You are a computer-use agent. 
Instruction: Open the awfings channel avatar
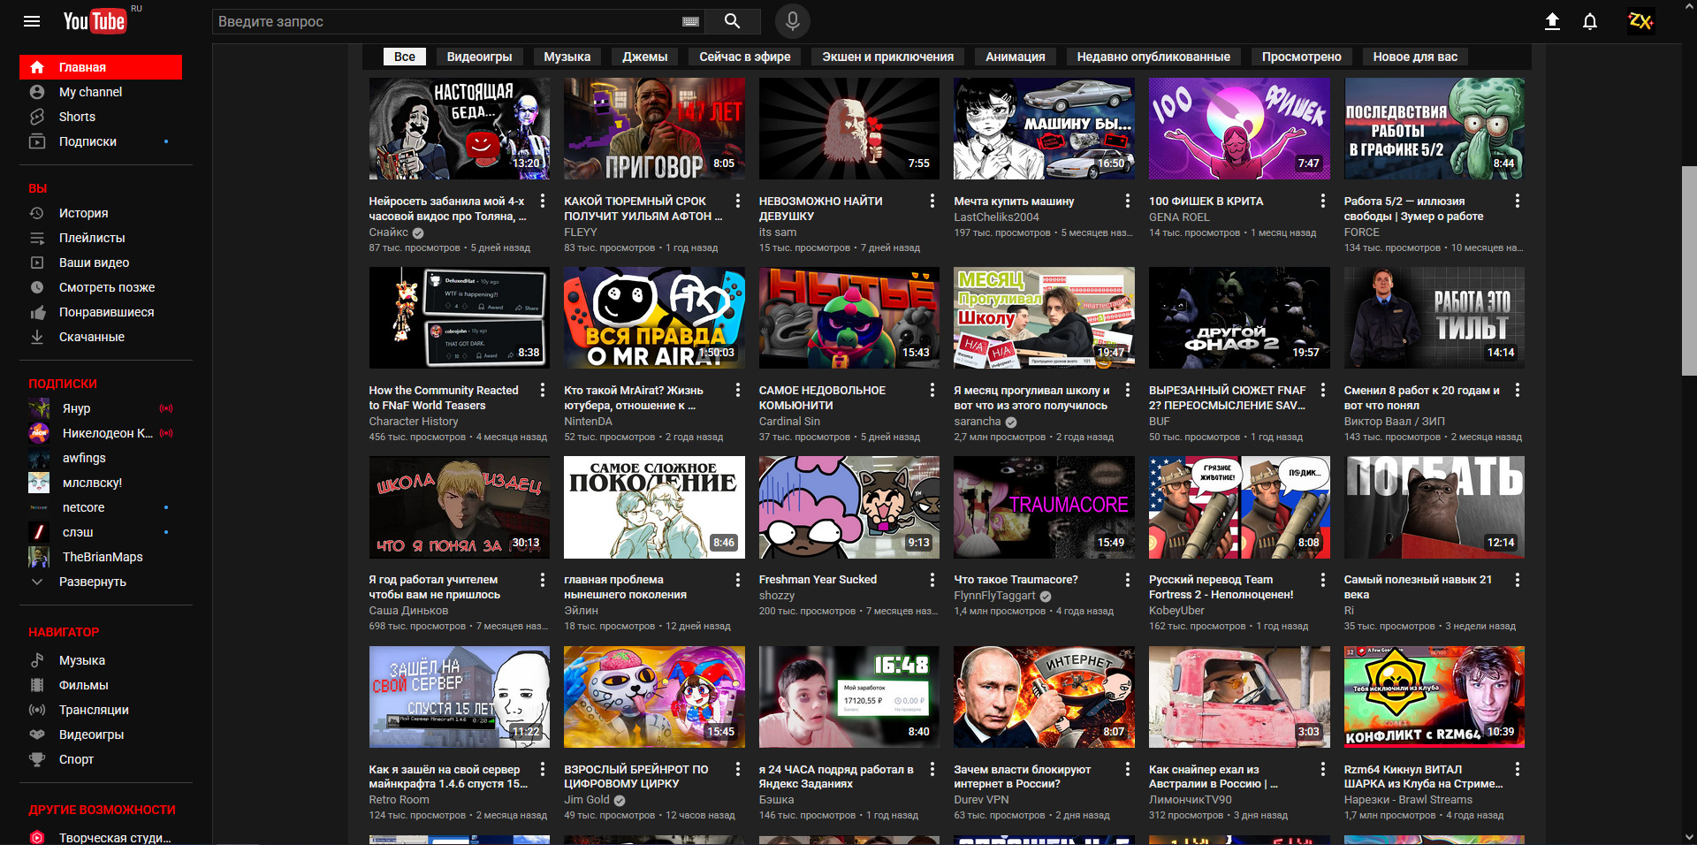39,458
